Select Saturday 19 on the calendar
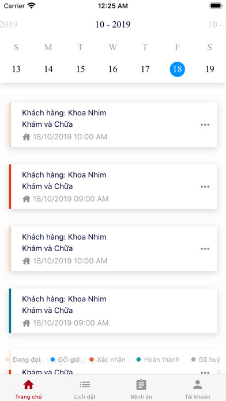 (210, 69)
